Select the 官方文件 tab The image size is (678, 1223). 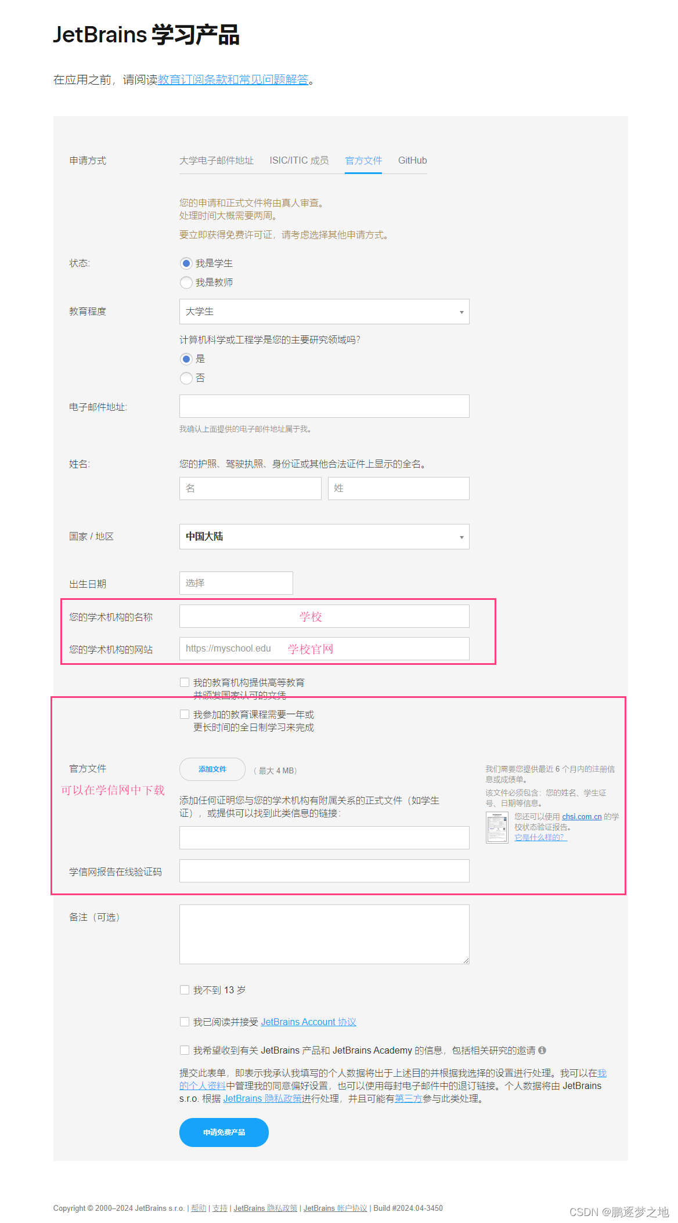[x=363, y=161]
